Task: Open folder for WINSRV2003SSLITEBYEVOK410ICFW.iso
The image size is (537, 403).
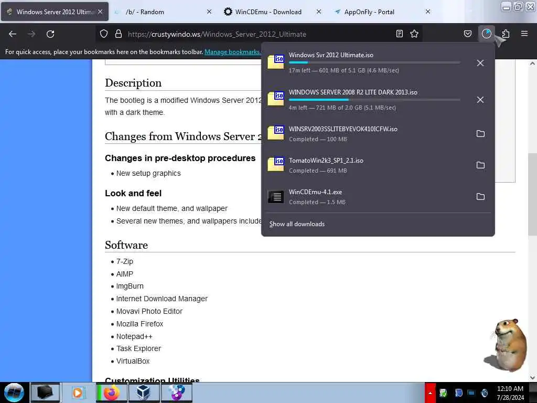Action: [480, 134]
